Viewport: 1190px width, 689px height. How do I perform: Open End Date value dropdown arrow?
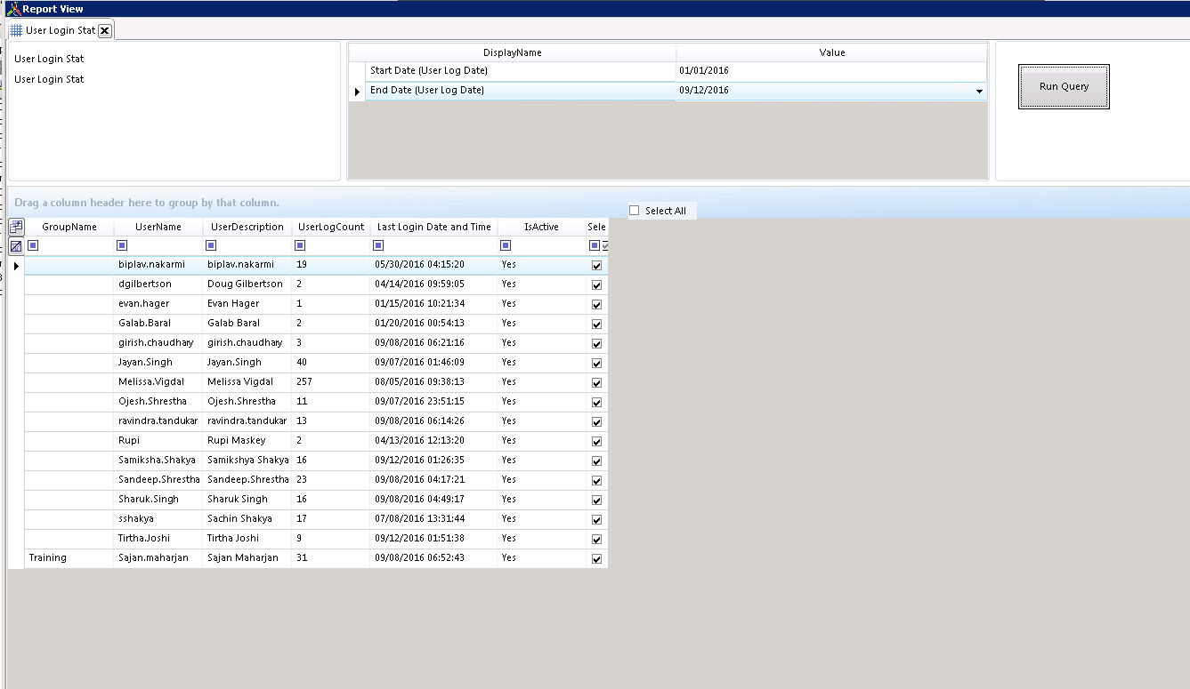pos(979,91)
